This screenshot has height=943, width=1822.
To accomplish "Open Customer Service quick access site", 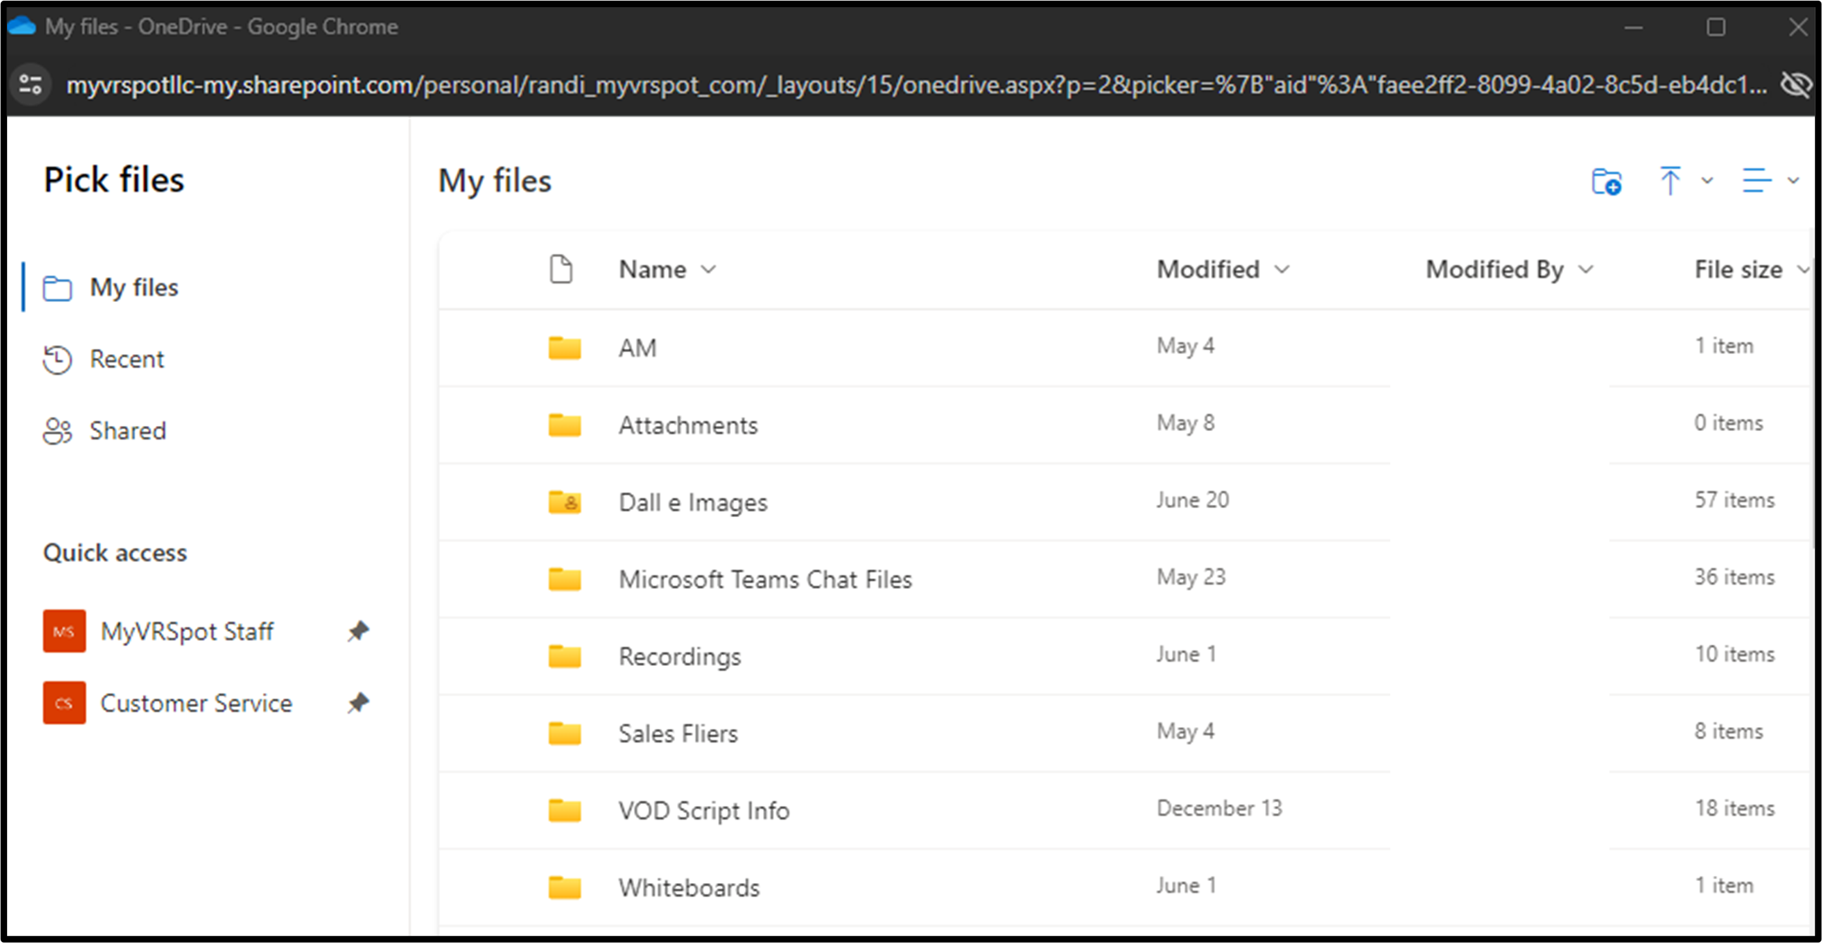I will coord(196,703).
